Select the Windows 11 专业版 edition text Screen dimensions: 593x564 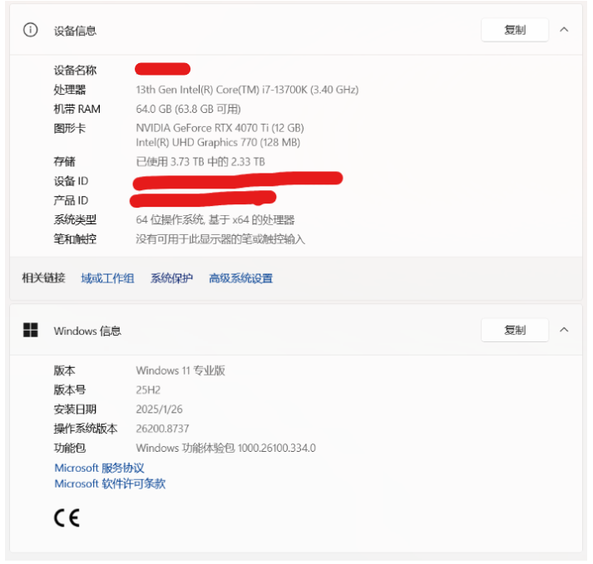pos(180,370)
